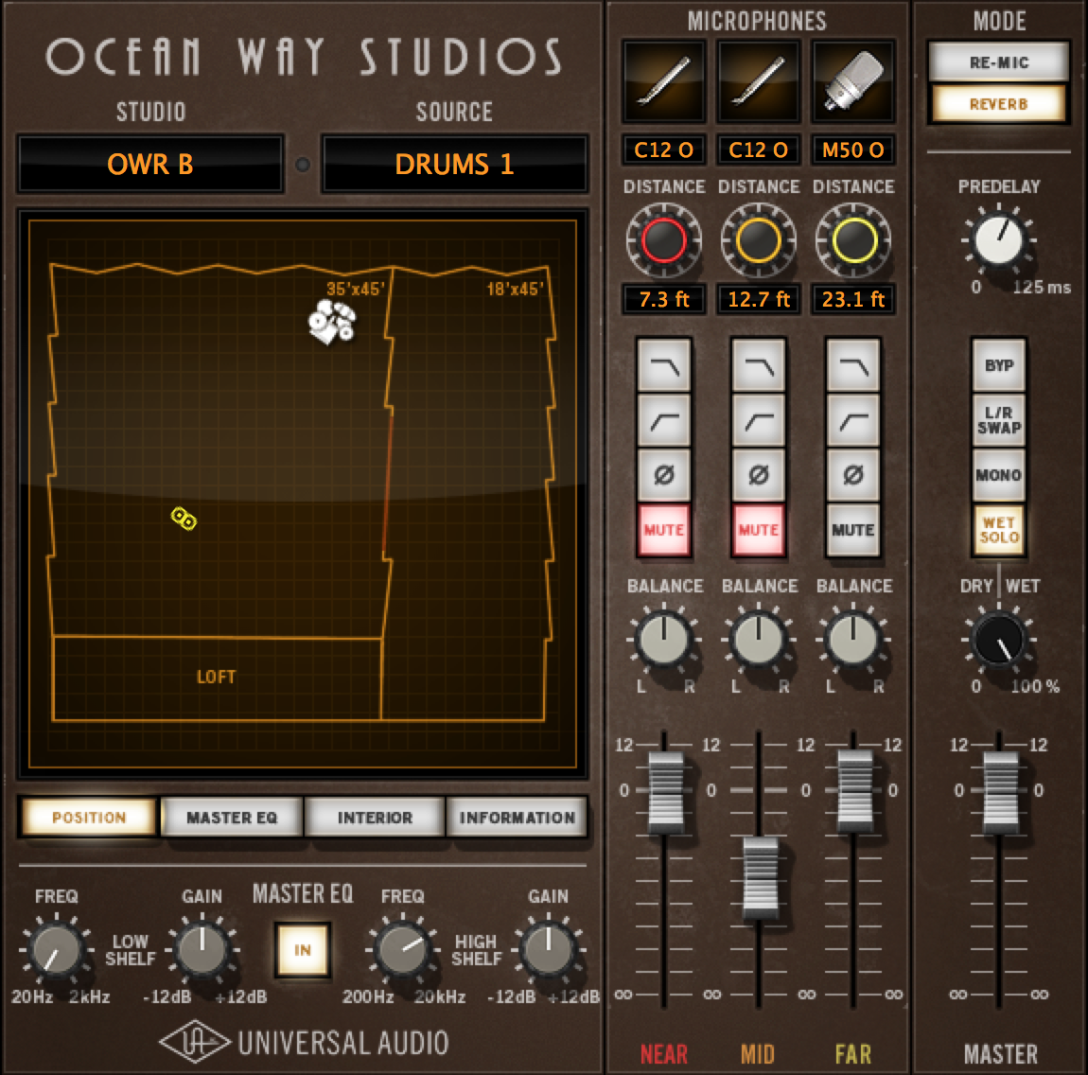Screen dimensions: 1088x1075
Task: Open the INFORMATION tab
Action: click(x=517, y=817)
